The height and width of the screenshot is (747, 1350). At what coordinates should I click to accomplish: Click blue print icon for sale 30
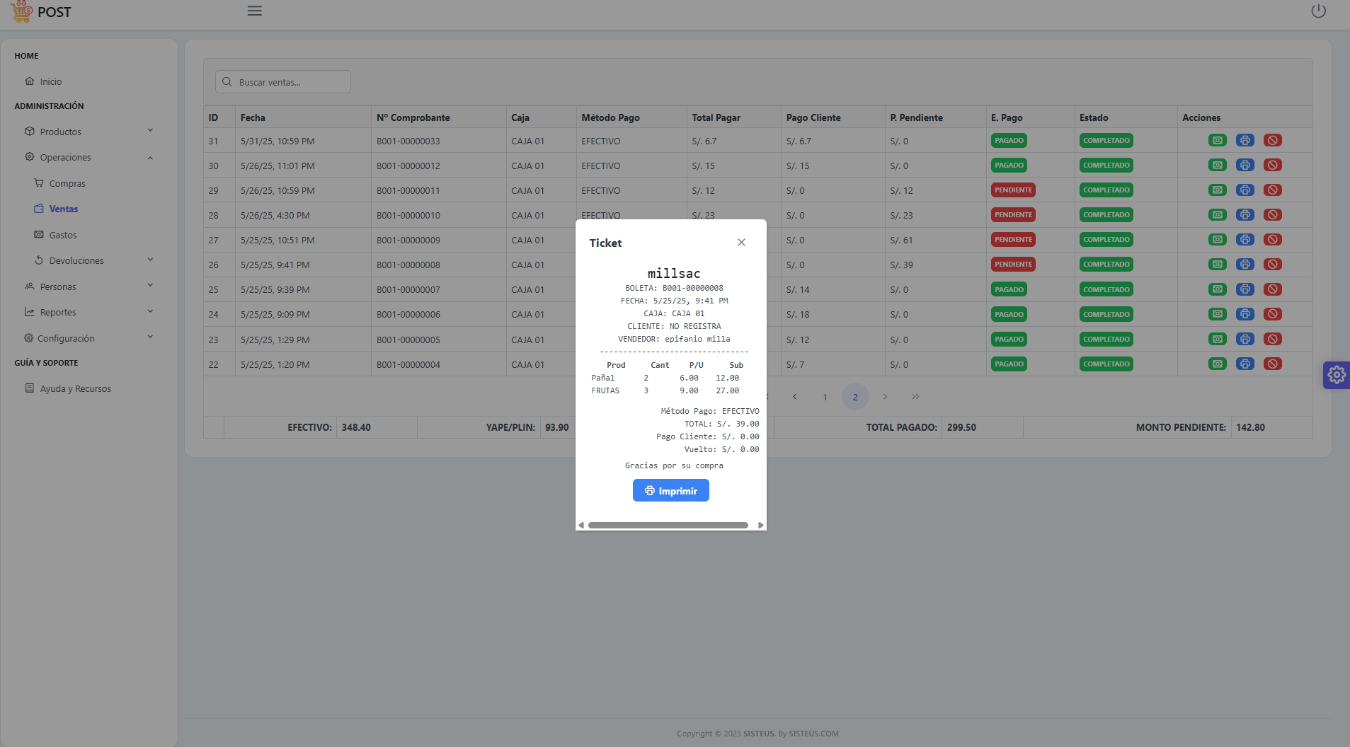pos(1245,166)
